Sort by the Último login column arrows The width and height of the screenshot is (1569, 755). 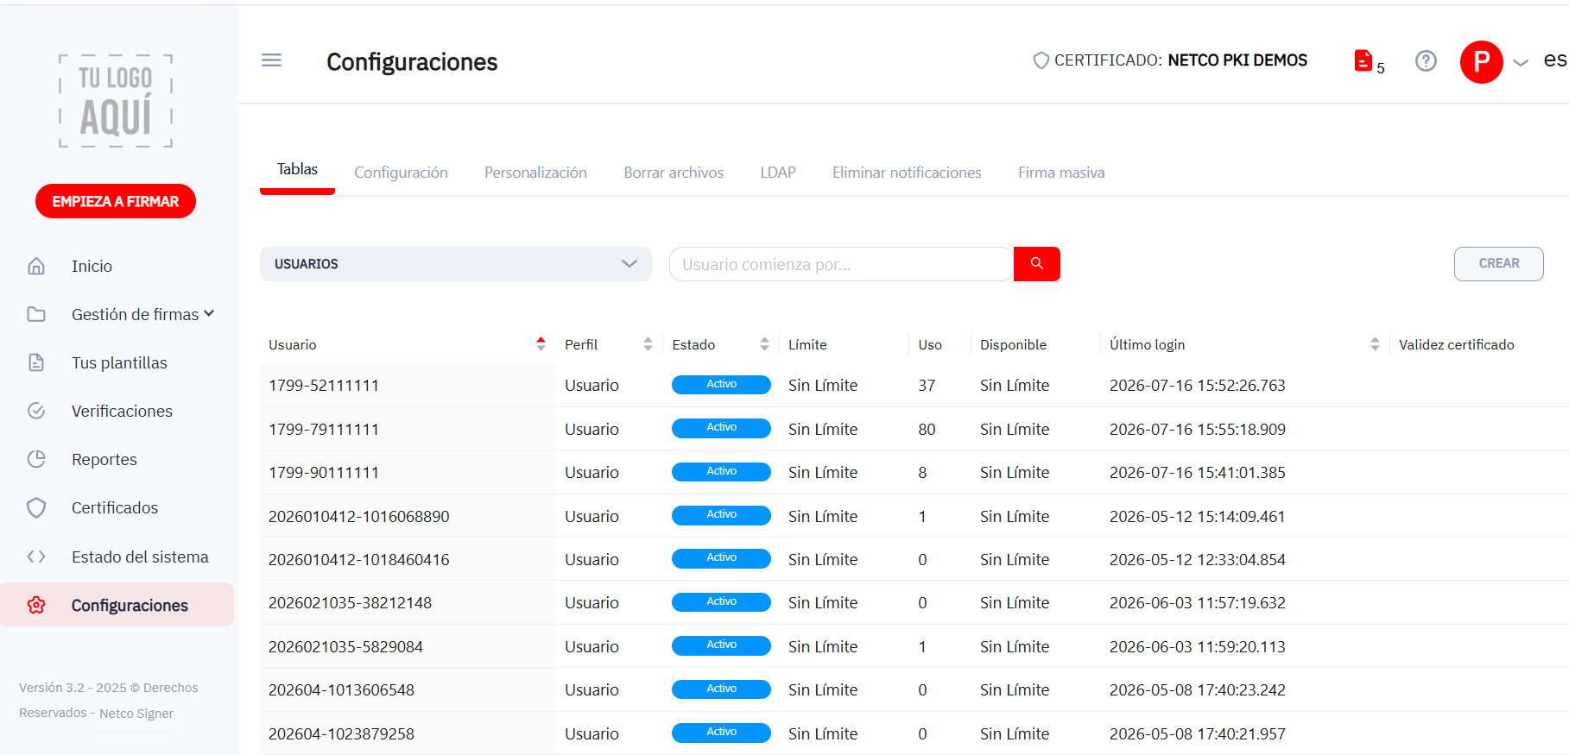1375,344
